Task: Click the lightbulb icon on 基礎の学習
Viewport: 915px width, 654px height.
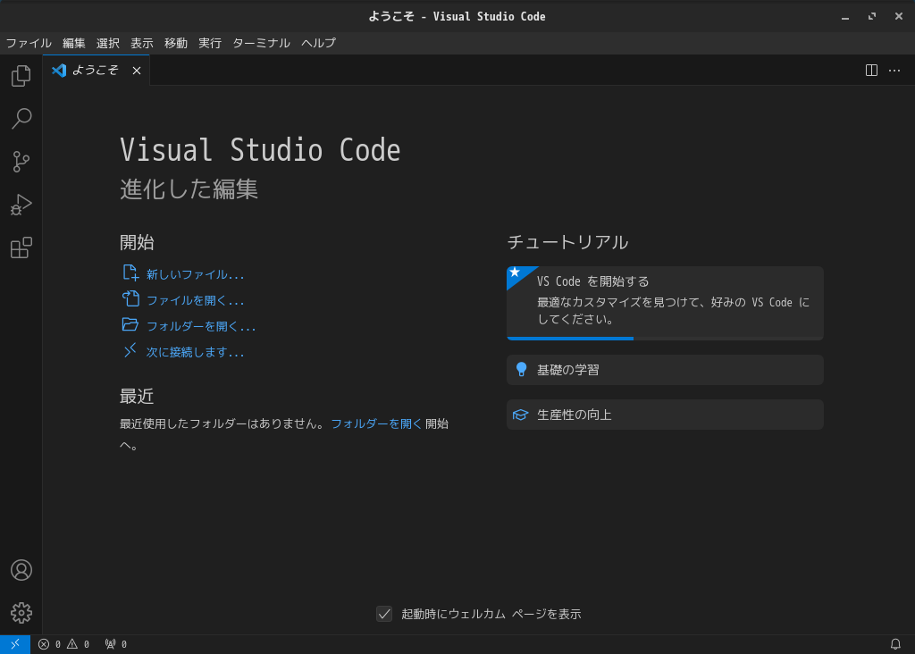Action: pos(522,369)
